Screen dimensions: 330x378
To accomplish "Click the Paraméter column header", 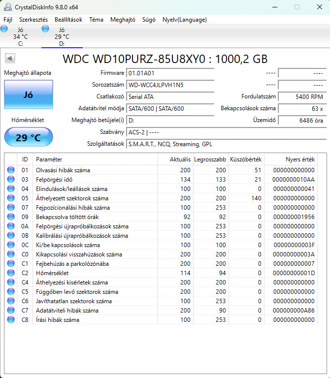I will (95, 159).
